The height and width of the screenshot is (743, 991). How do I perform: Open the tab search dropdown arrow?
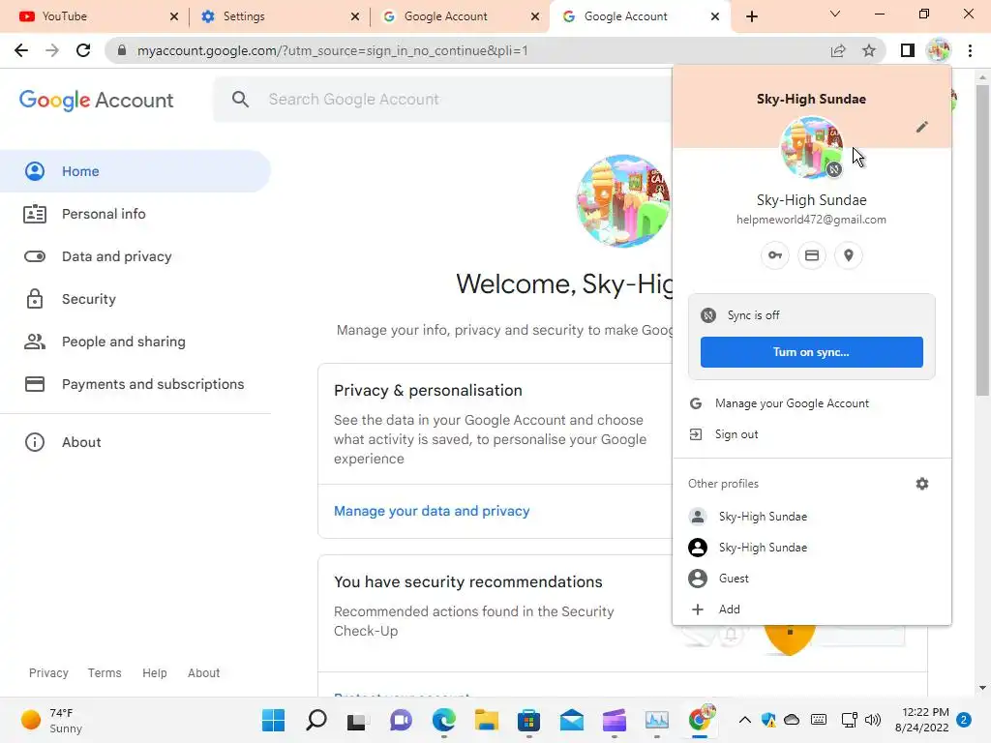[x=835, y=14]
